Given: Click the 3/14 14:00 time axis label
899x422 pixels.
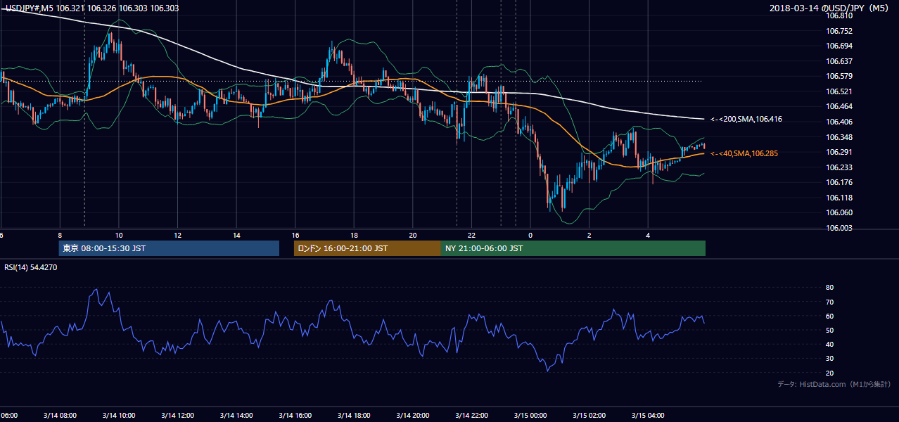Looking at the screenshot, I should (236, 415).
